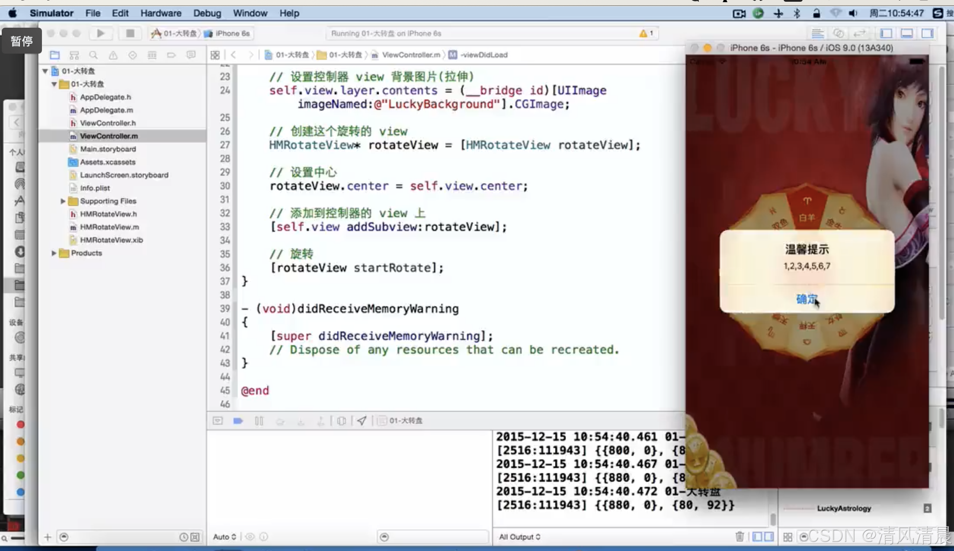Select Assets.xcassets in navigator
Screen dimensions: 954x551
coord(107,162)
